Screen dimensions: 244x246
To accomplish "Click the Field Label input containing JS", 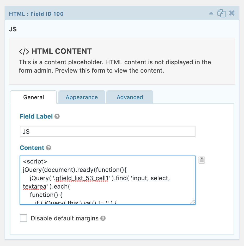I will click(108, 131).
